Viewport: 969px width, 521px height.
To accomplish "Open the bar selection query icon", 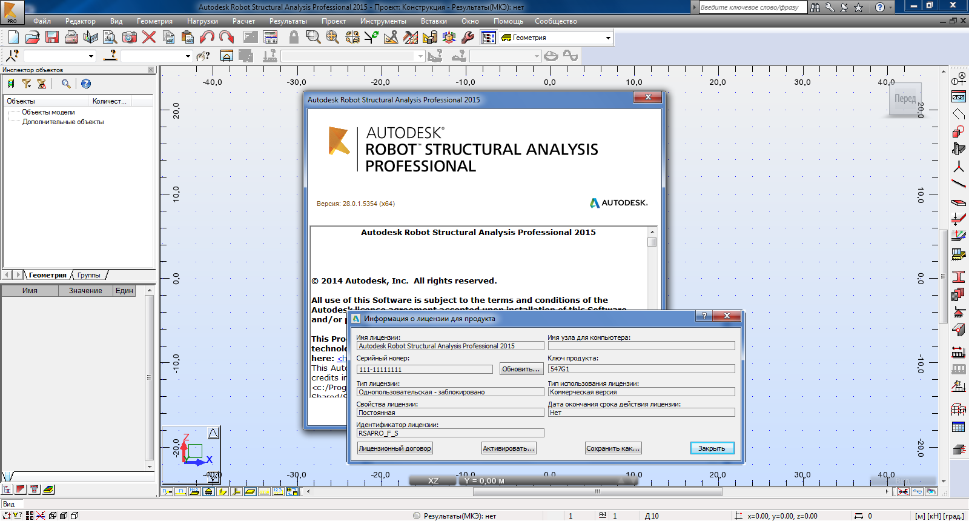I will [110, 56].
